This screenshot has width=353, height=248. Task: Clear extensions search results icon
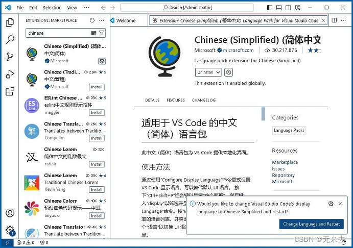(x=93, y=33)
